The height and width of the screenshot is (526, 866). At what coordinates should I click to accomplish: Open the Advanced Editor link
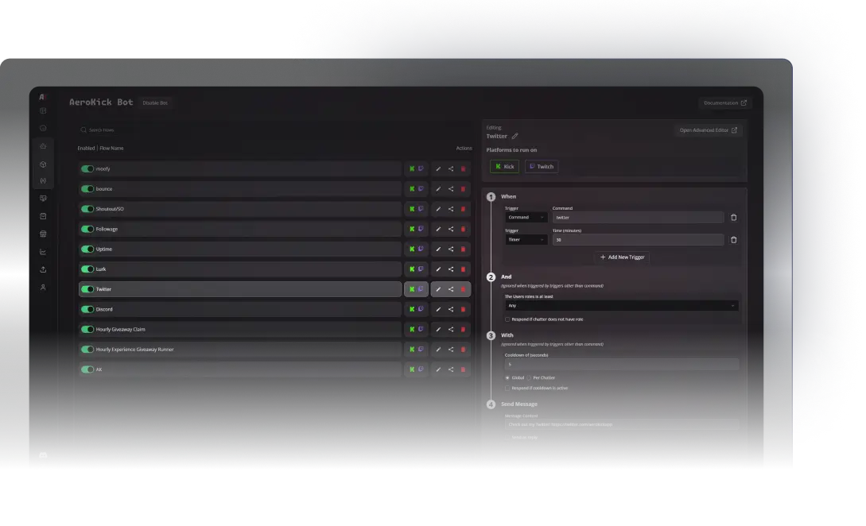pyautogui.click(x=708, y=130)
